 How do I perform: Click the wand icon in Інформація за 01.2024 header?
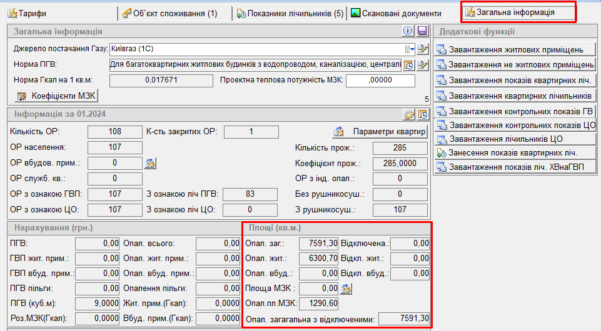410,114
